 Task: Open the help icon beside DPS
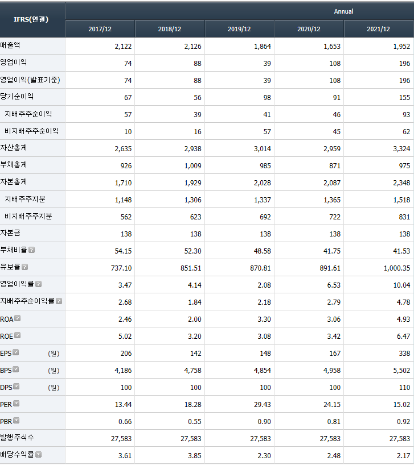click(17, 387)
